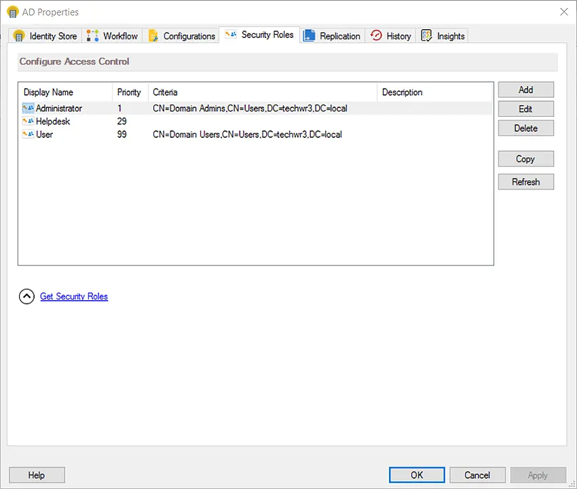The width and height of the screenshot is (577, 489).
Task: Select the Administrator role name
Action: 59,108
